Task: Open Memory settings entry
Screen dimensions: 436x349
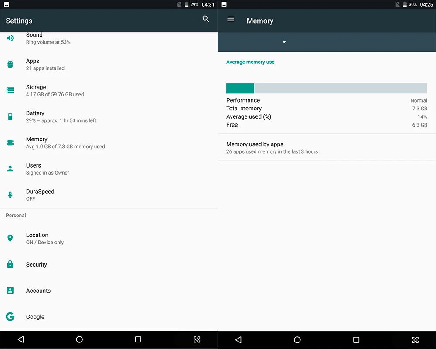Action: [109, 143]
